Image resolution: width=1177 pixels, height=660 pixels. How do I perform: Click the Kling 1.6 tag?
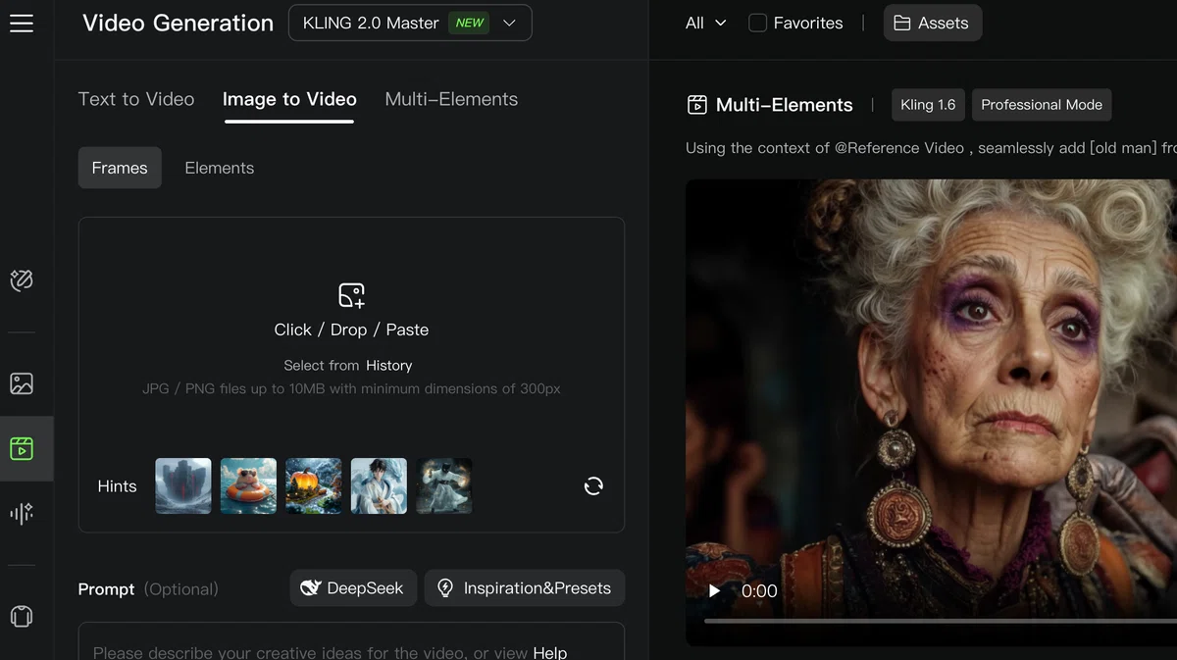tap(928, 105)
